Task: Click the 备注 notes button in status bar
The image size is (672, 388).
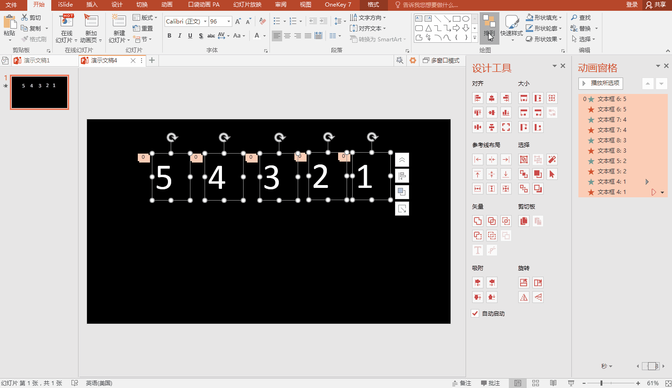Action: pos(461,383)
